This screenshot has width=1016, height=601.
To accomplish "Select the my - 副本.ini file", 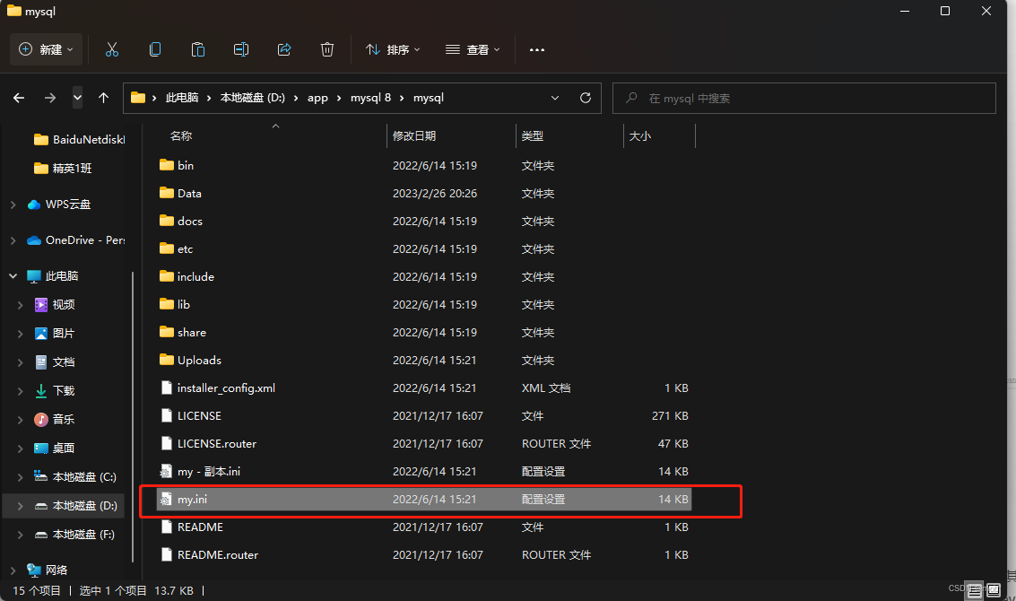I will pyautogui.click(x=209, y=471).
